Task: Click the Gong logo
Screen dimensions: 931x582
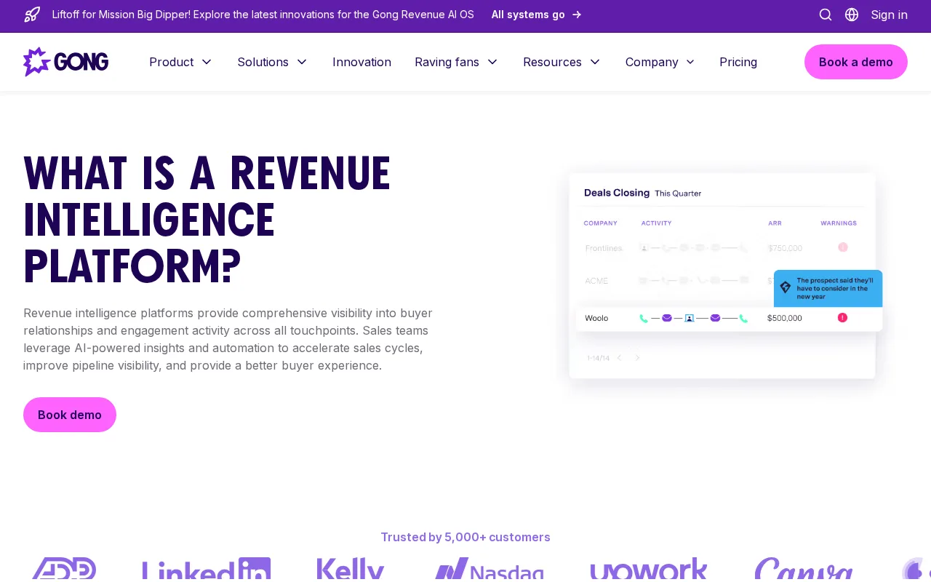Action: (x=65, y=62)
